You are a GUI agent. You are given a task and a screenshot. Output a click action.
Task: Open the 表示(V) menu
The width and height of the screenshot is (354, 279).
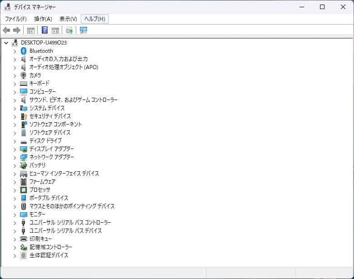pyautogui.click(x=68, y=19)
